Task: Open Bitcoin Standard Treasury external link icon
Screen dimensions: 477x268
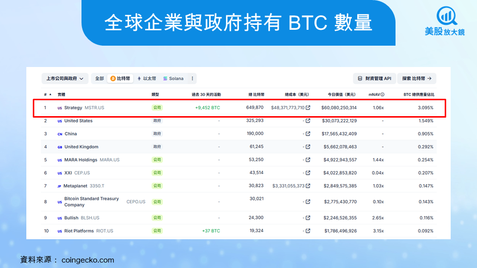Action: (308, 202)
